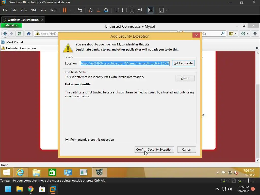This screenshot has width=260, height=195.
Task: Reload the page with the refresh icon
Action: (x=19, y=34)
